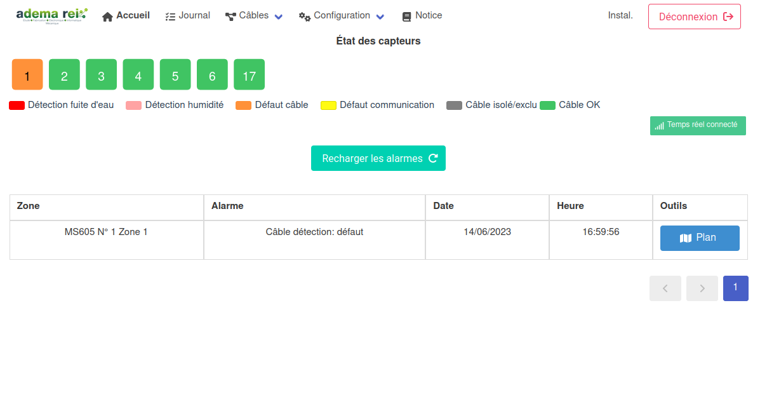Click the Configuration gears icon
Image resolution: width=760 pixels, height=418 pixels.
[x=303, y=15]
